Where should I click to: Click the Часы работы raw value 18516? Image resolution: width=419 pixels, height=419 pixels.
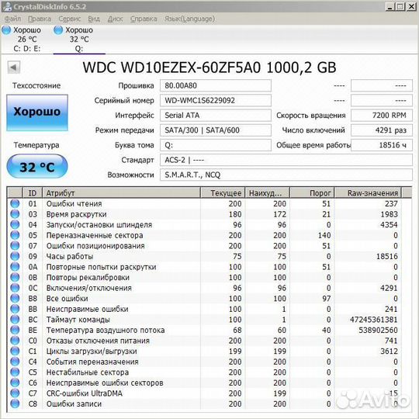pyautogui.click(x=387, y=256)
